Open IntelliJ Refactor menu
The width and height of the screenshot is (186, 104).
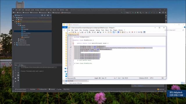pyautogui.click(x=42, y=10)
